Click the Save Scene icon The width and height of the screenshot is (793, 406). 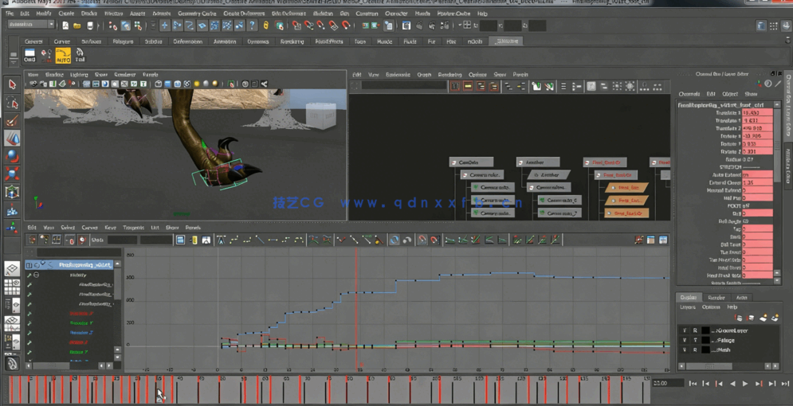tap(90, 25)
